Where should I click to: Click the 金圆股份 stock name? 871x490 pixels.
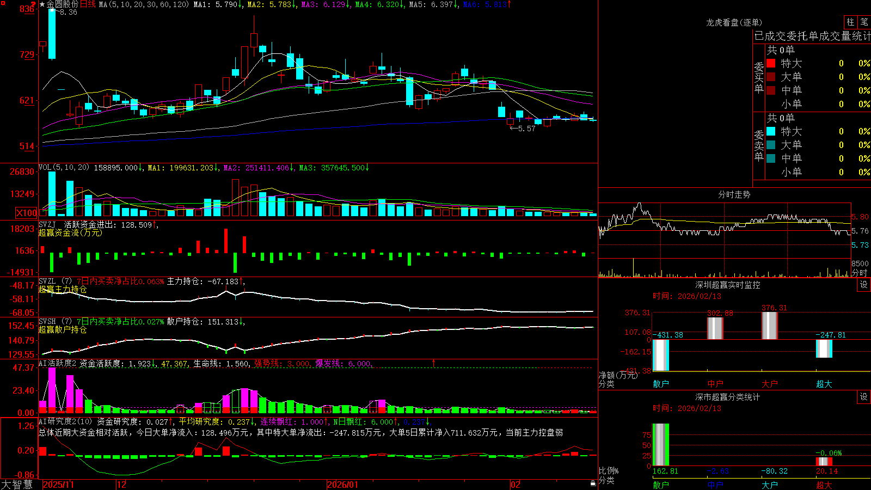[x=63, y=4]
